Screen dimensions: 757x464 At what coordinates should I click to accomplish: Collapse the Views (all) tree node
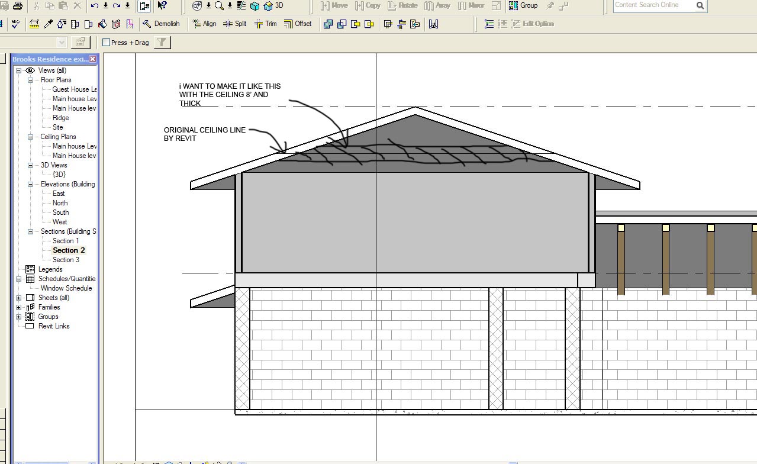[18, 70]
